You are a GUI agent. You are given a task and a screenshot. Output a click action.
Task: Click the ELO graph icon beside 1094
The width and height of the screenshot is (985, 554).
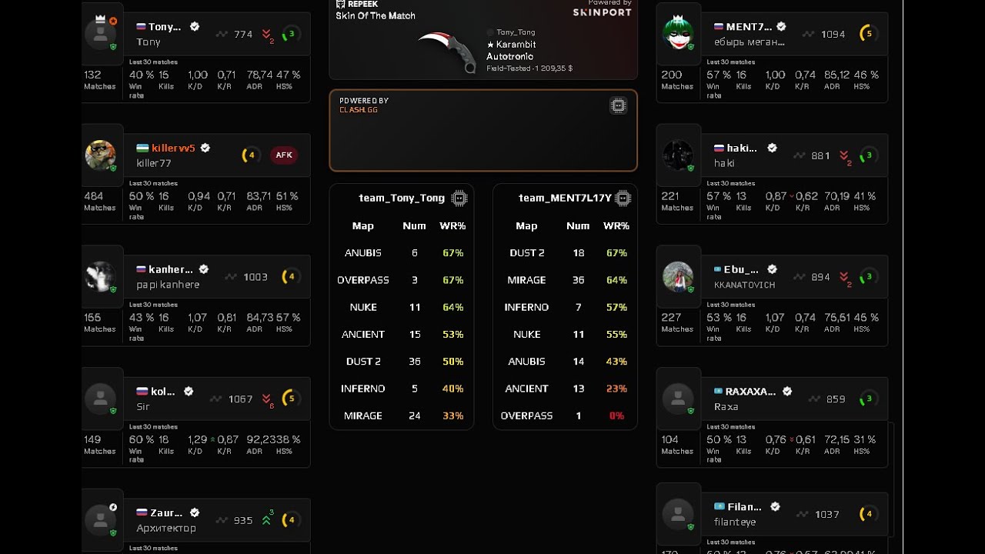[x=808, y=34]
